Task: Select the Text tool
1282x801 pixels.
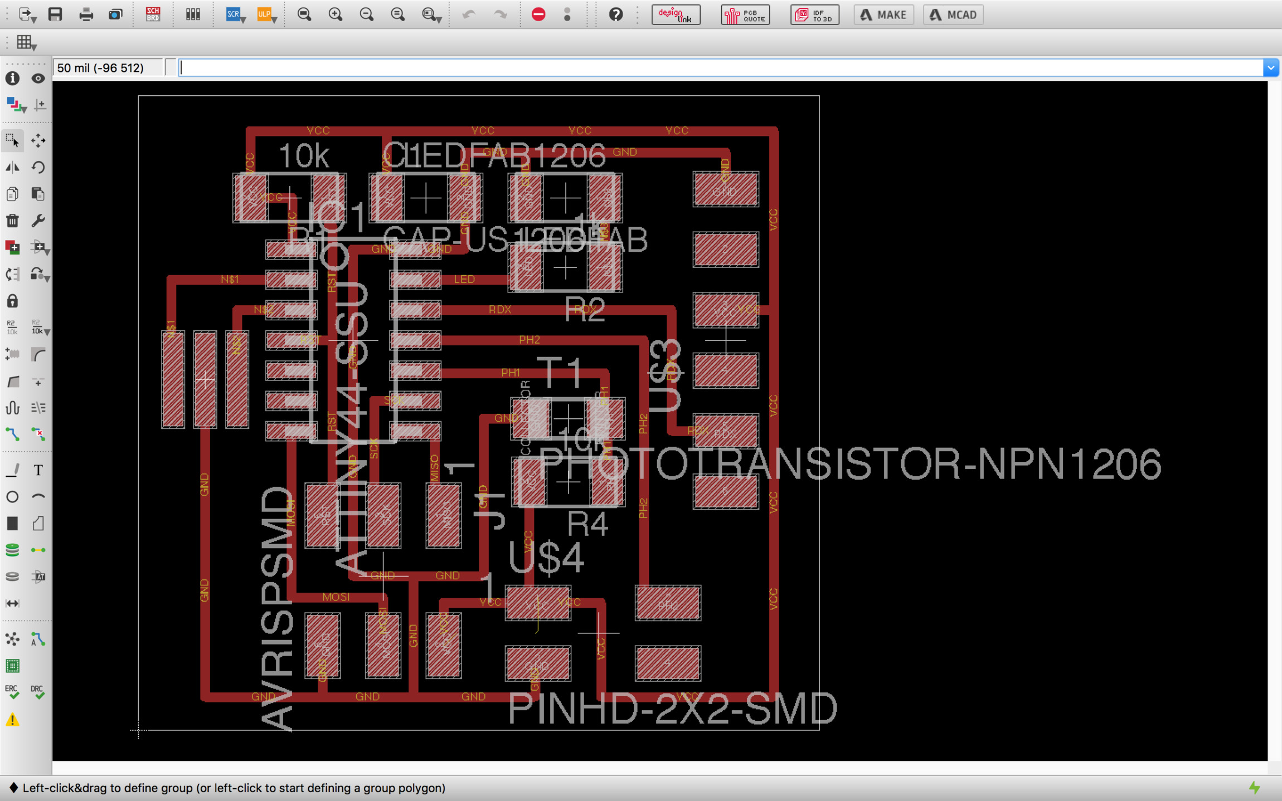Action: pos(38,470)
